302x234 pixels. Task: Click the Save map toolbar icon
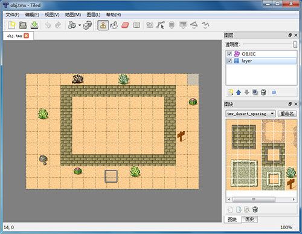(x=34, y=25)
